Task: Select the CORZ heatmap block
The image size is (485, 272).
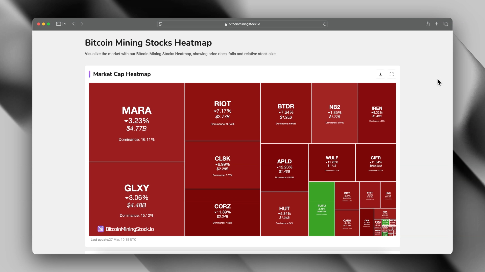Action: point(222,212)
